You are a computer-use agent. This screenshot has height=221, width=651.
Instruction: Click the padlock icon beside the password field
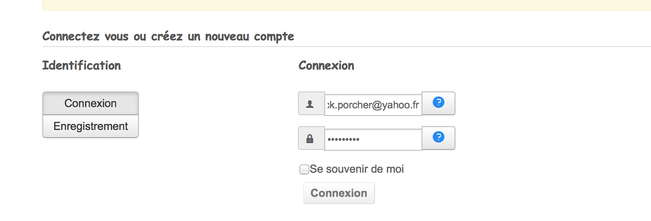pyautogui.click(x=310, y=138)
